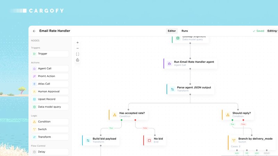Fit the canvas to view using the fullscreen icon
Viewport: 278px width, 156px height.
click(x=77, y=54)
